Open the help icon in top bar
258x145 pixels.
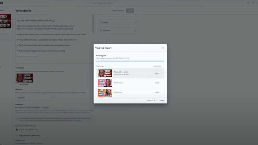(253, 3)
